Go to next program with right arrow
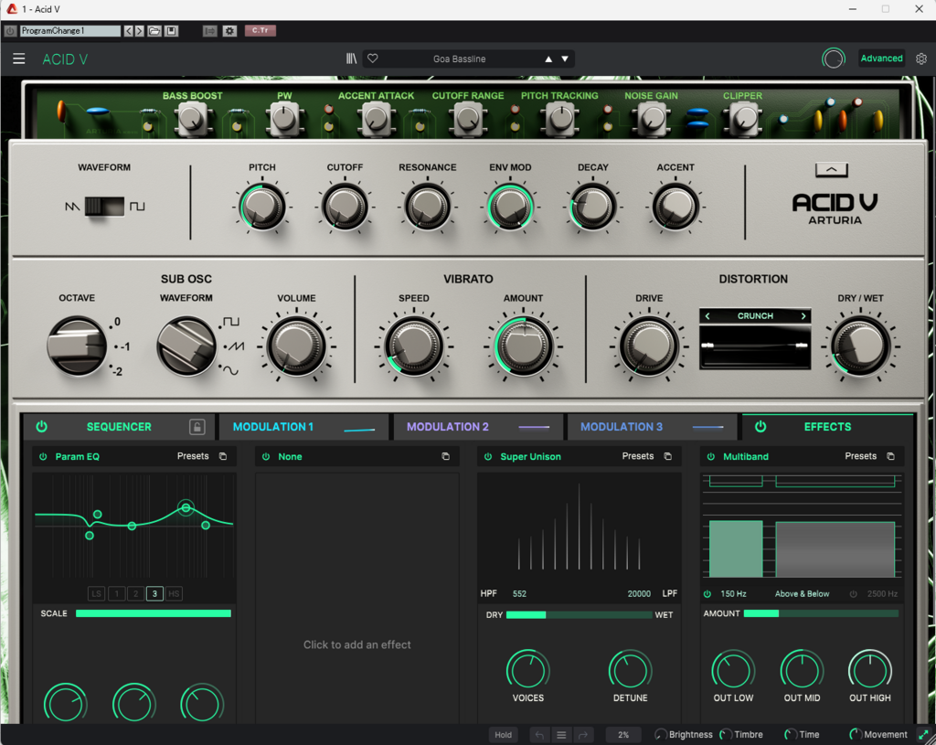 pyautogui.click(x=139, y=30)
